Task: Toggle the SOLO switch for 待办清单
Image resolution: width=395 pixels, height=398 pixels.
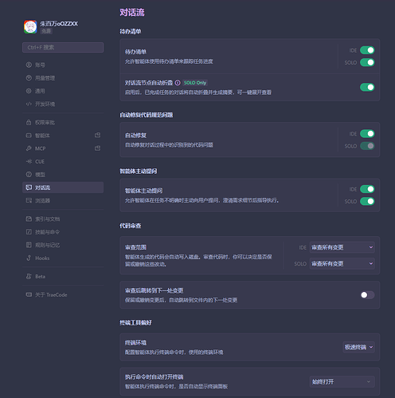Action: 367,62
